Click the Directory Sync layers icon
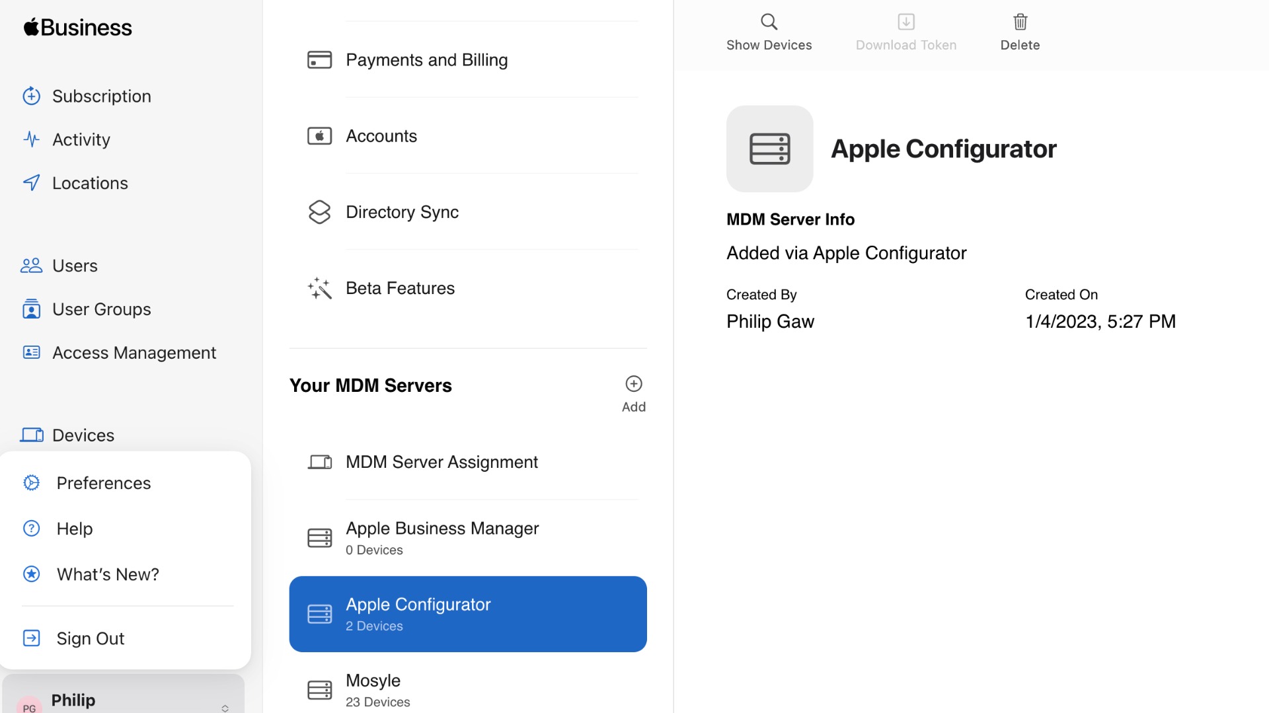The height and width of the screenshot is (713, 1269). [x=319, y=212]
